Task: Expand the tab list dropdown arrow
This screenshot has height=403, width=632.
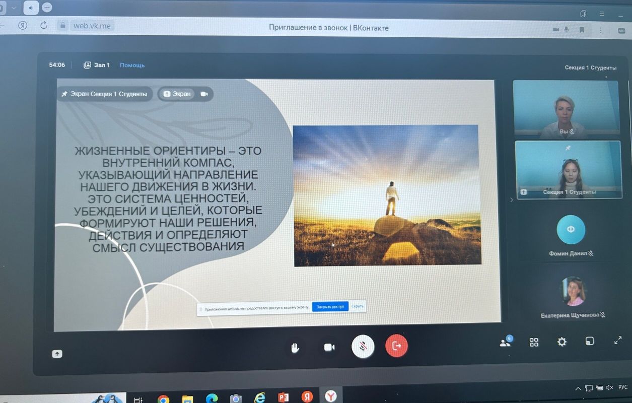Action: click(x=14, y=8)
